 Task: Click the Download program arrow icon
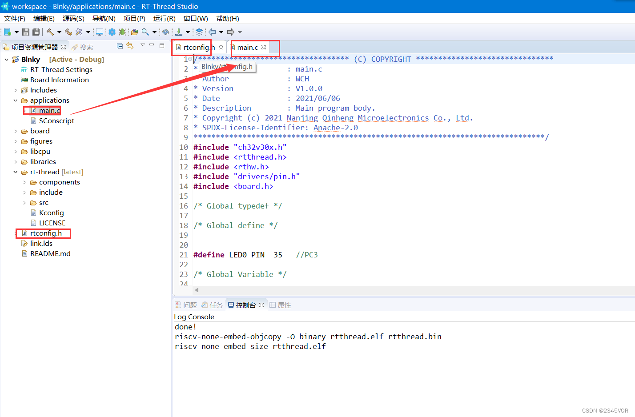tap(178, 32)
